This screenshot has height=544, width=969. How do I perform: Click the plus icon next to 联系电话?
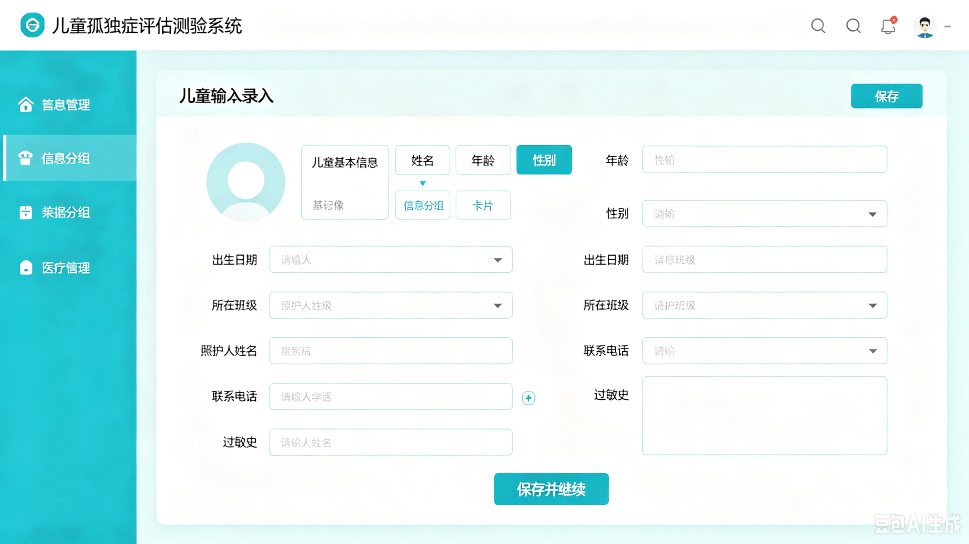[528, 398]
